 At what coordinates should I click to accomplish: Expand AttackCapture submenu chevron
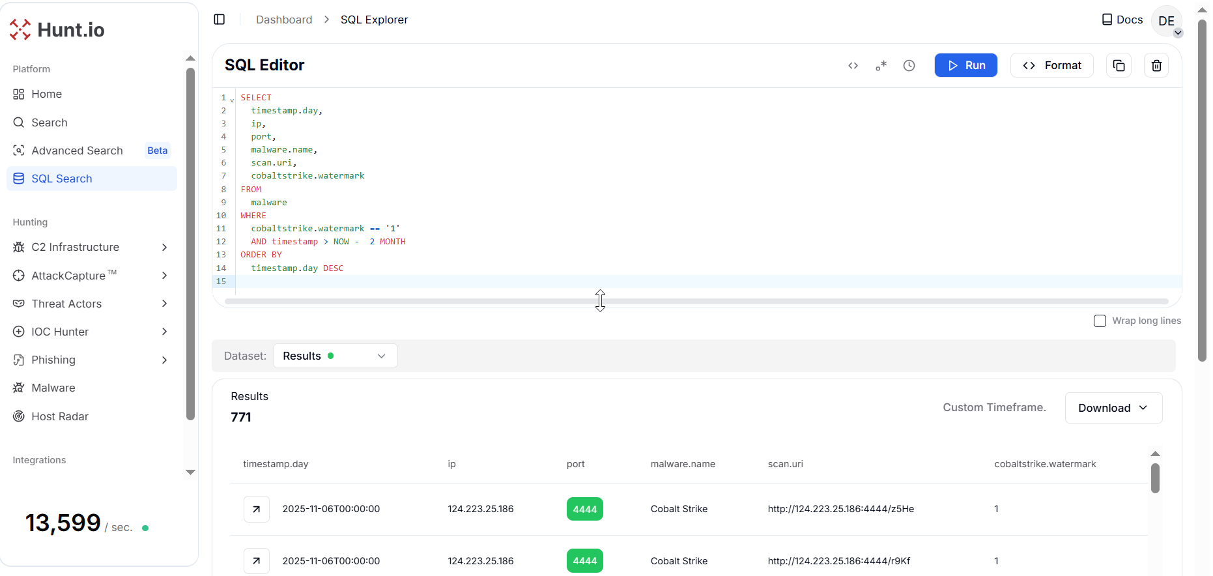164,276
